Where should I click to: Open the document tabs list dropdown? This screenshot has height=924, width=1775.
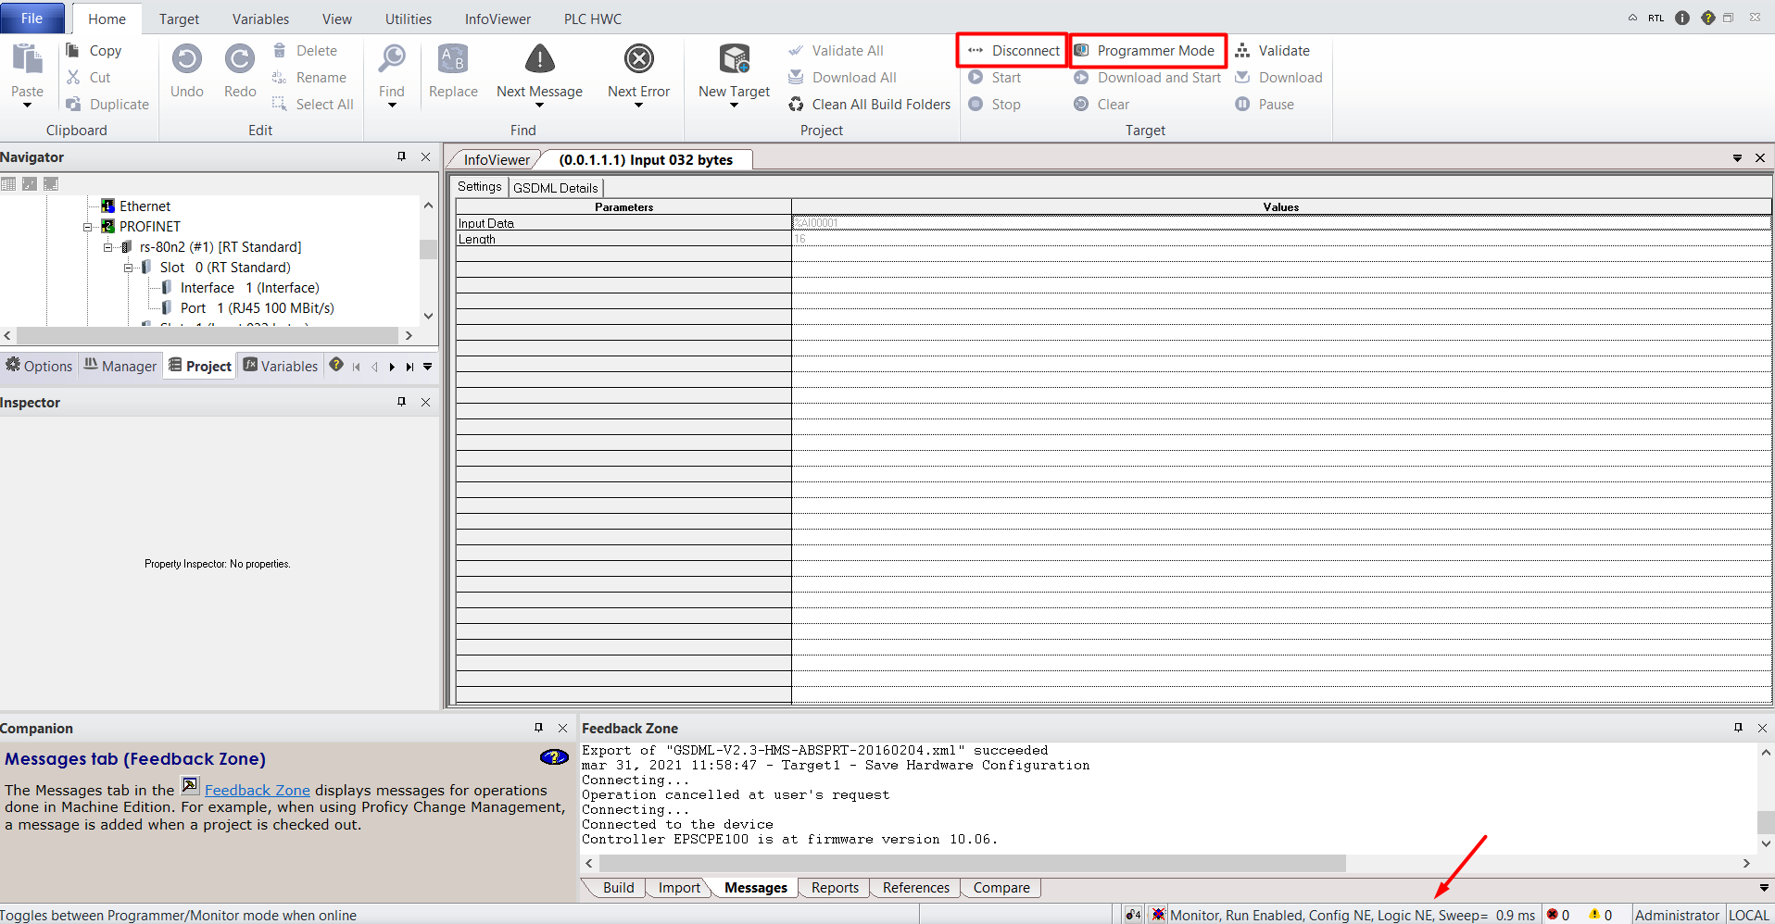1737,158
